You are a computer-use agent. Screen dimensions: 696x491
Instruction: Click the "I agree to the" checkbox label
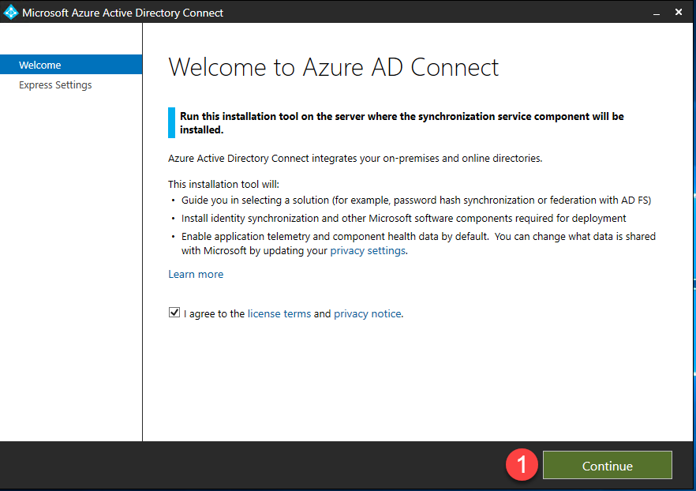tap(215, 313)
